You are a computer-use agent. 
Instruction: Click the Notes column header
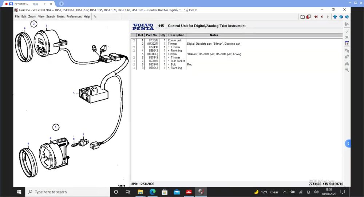[x=214, y=35]
